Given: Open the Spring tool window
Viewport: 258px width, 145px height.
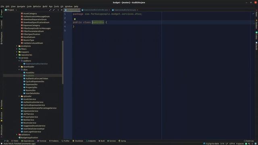Looking at the screenshot, I should [x=122, y=141].
